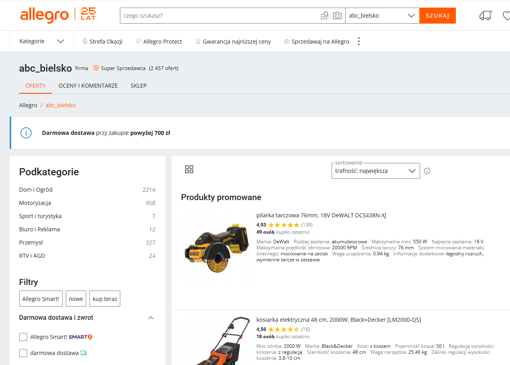Viewport: 510px width, 365px height.
Task: Switch to the SKLEP tab
Action: [x=139, y=86]
